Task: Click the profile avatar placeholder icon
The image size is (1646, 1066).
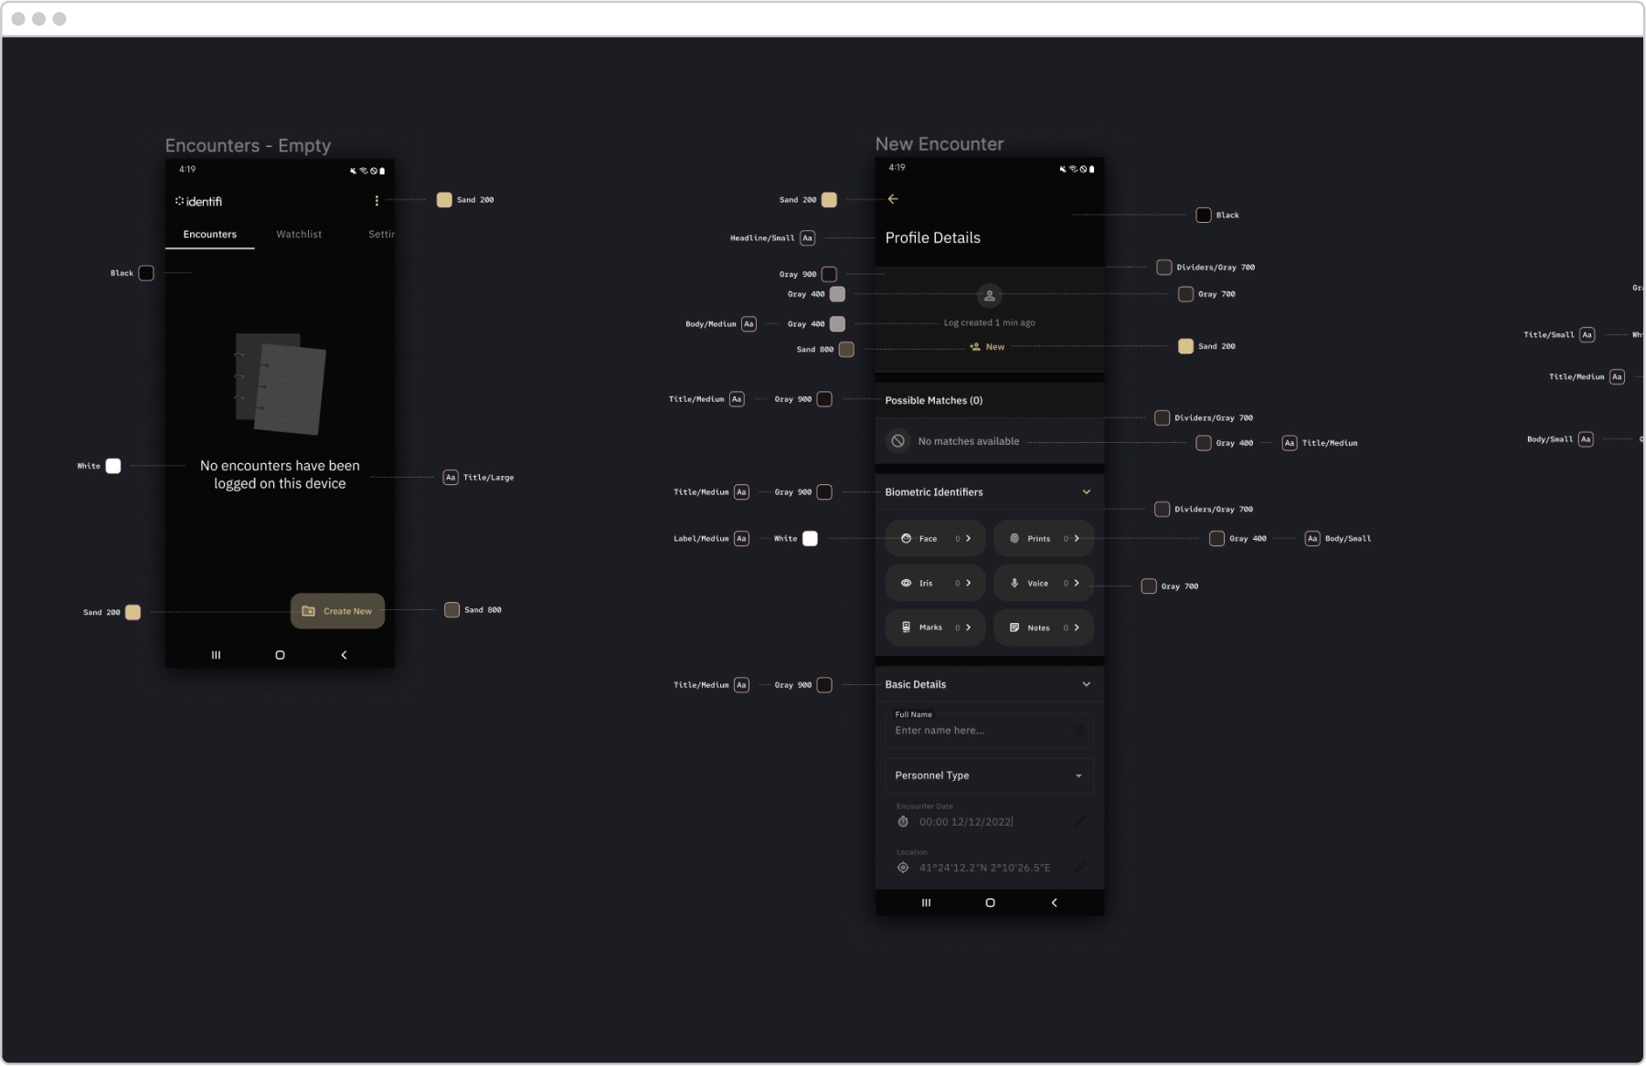Action: click(989, 296)
